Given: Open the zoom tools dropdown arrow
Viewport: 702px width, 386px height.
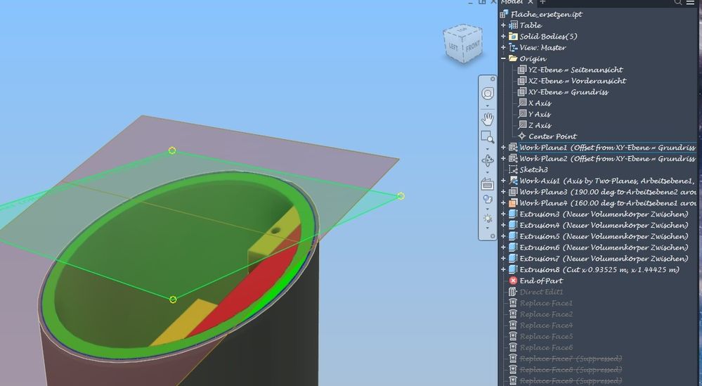Looking at the screenshot, I should click(488, 148).
